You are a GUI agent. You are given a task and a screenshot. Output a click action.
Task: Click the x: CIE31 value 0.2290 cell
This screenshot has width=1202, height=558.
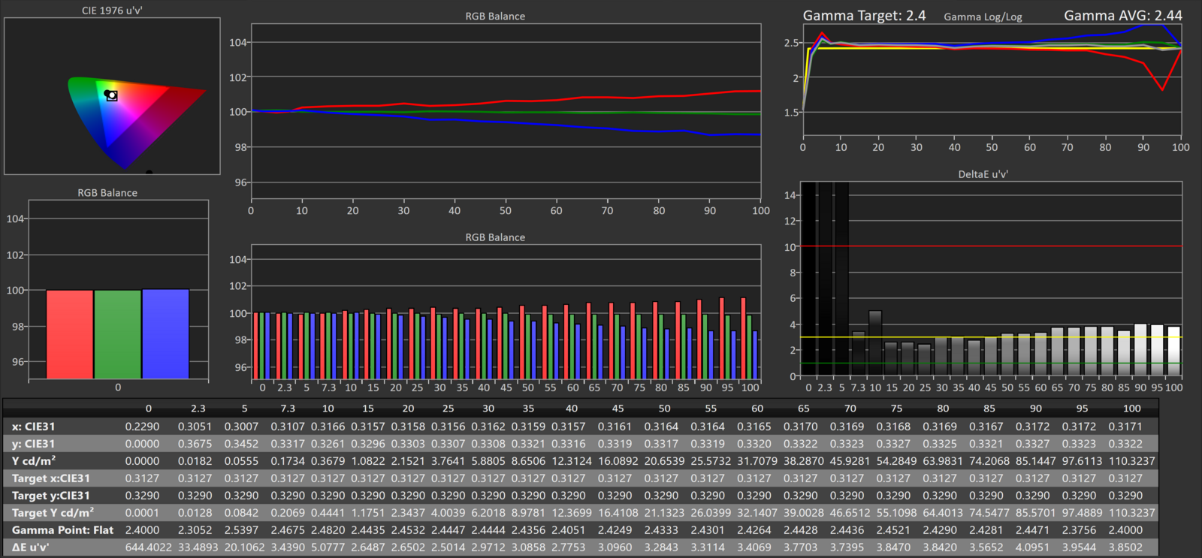pos(142,427)
